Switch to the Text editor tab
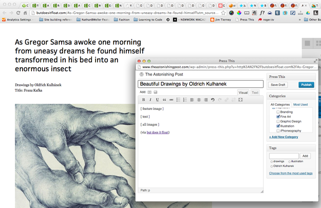 (255, 92)
